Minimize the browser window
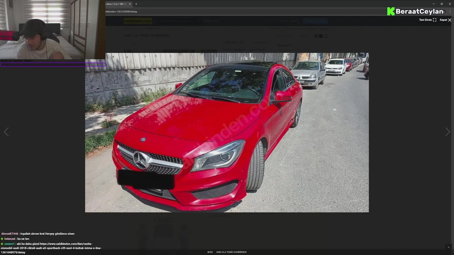454x255 pixels. pos(433,4)
